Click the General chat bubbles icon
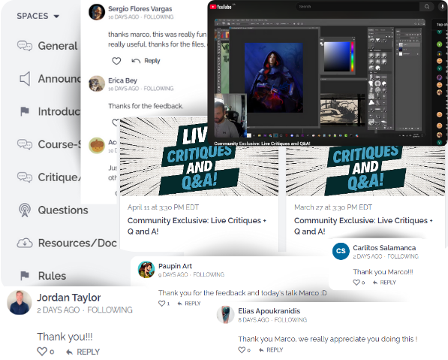Viewport: 448px width, 360px height. [25, 46]
